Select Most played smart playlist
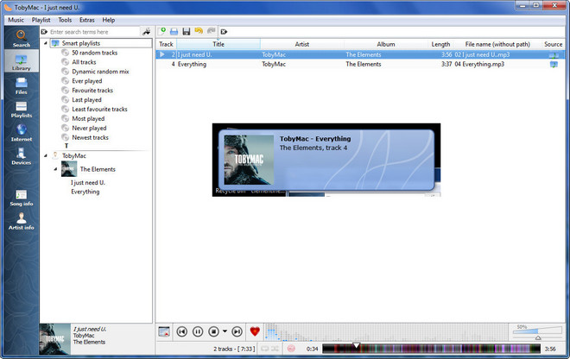 [x=88, y=119]
